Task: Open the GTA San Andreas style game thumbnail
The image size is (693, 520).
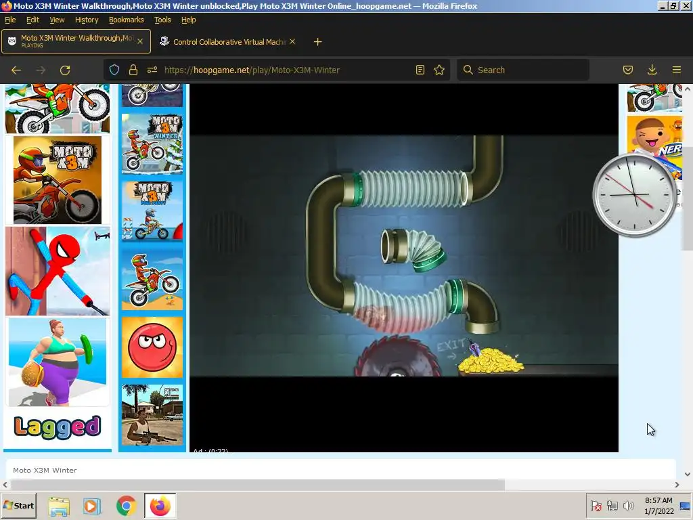Action: 152,415
